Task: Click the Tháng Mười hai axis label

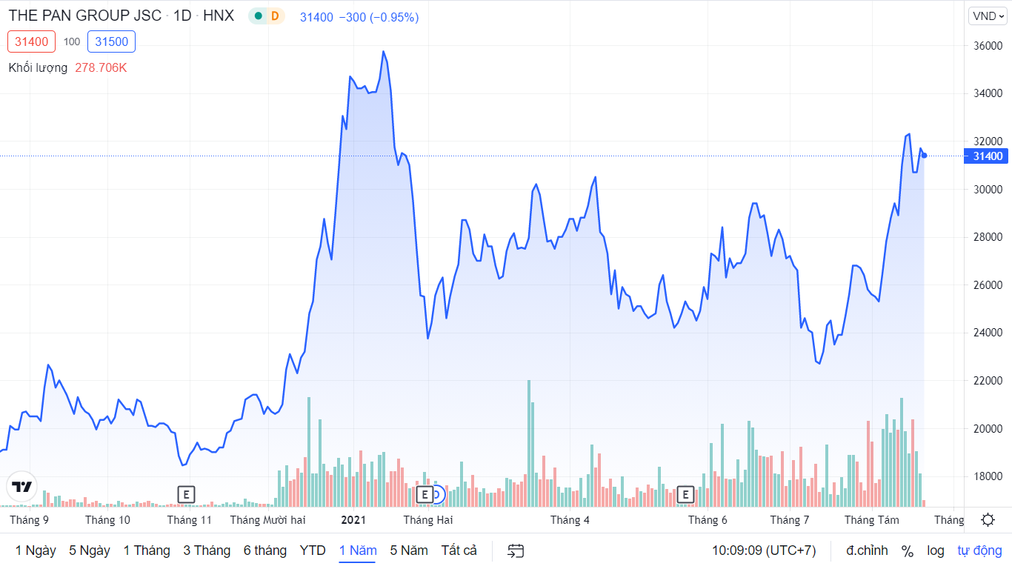Action: pos(267,519)
